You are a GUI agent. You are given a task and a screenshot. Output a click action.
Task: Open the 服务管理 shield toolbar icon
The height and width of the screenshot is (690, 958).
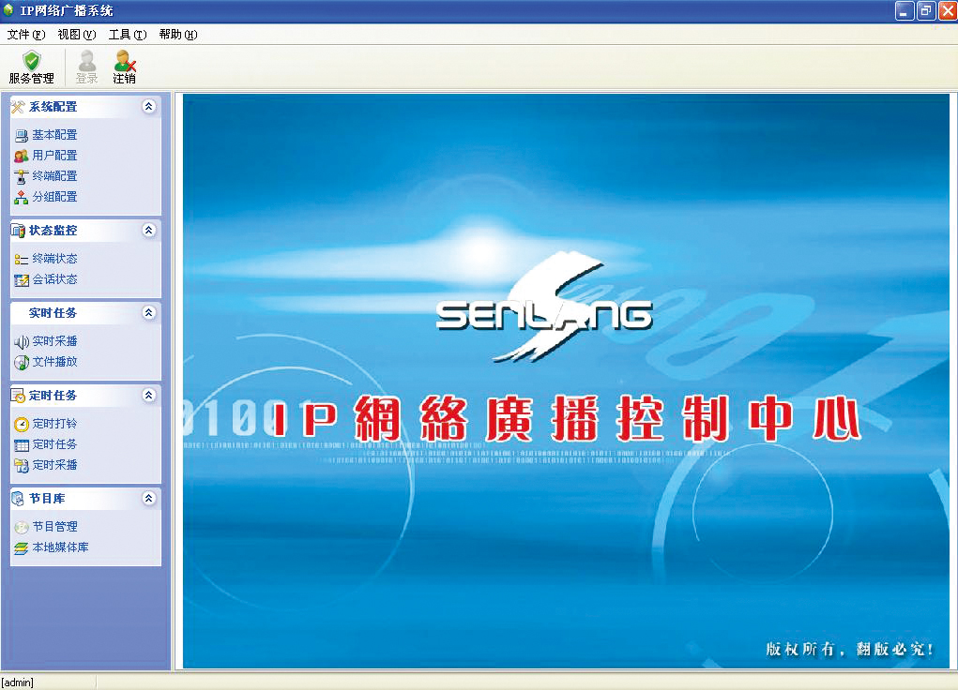[x=31, y=60]
